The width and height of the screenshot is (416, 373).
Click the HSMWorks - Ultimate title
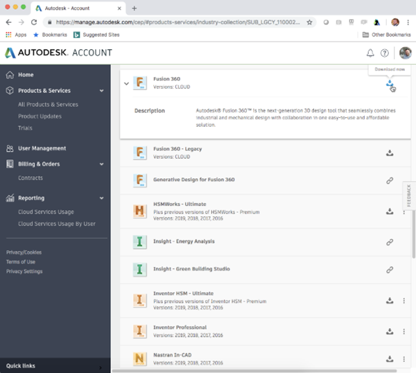(180, 204)
